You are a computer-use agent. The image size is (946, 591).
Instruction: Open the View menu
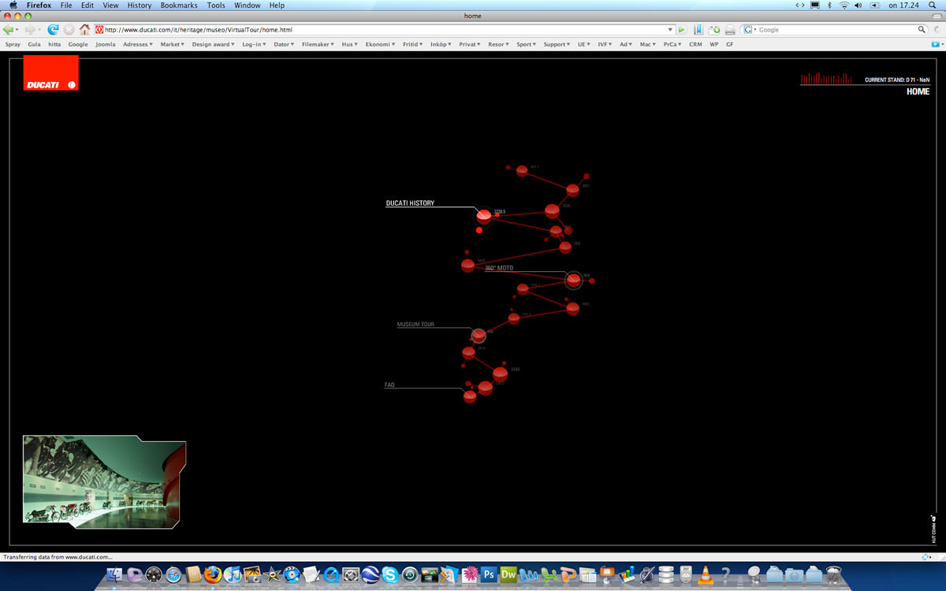(110, 6)
